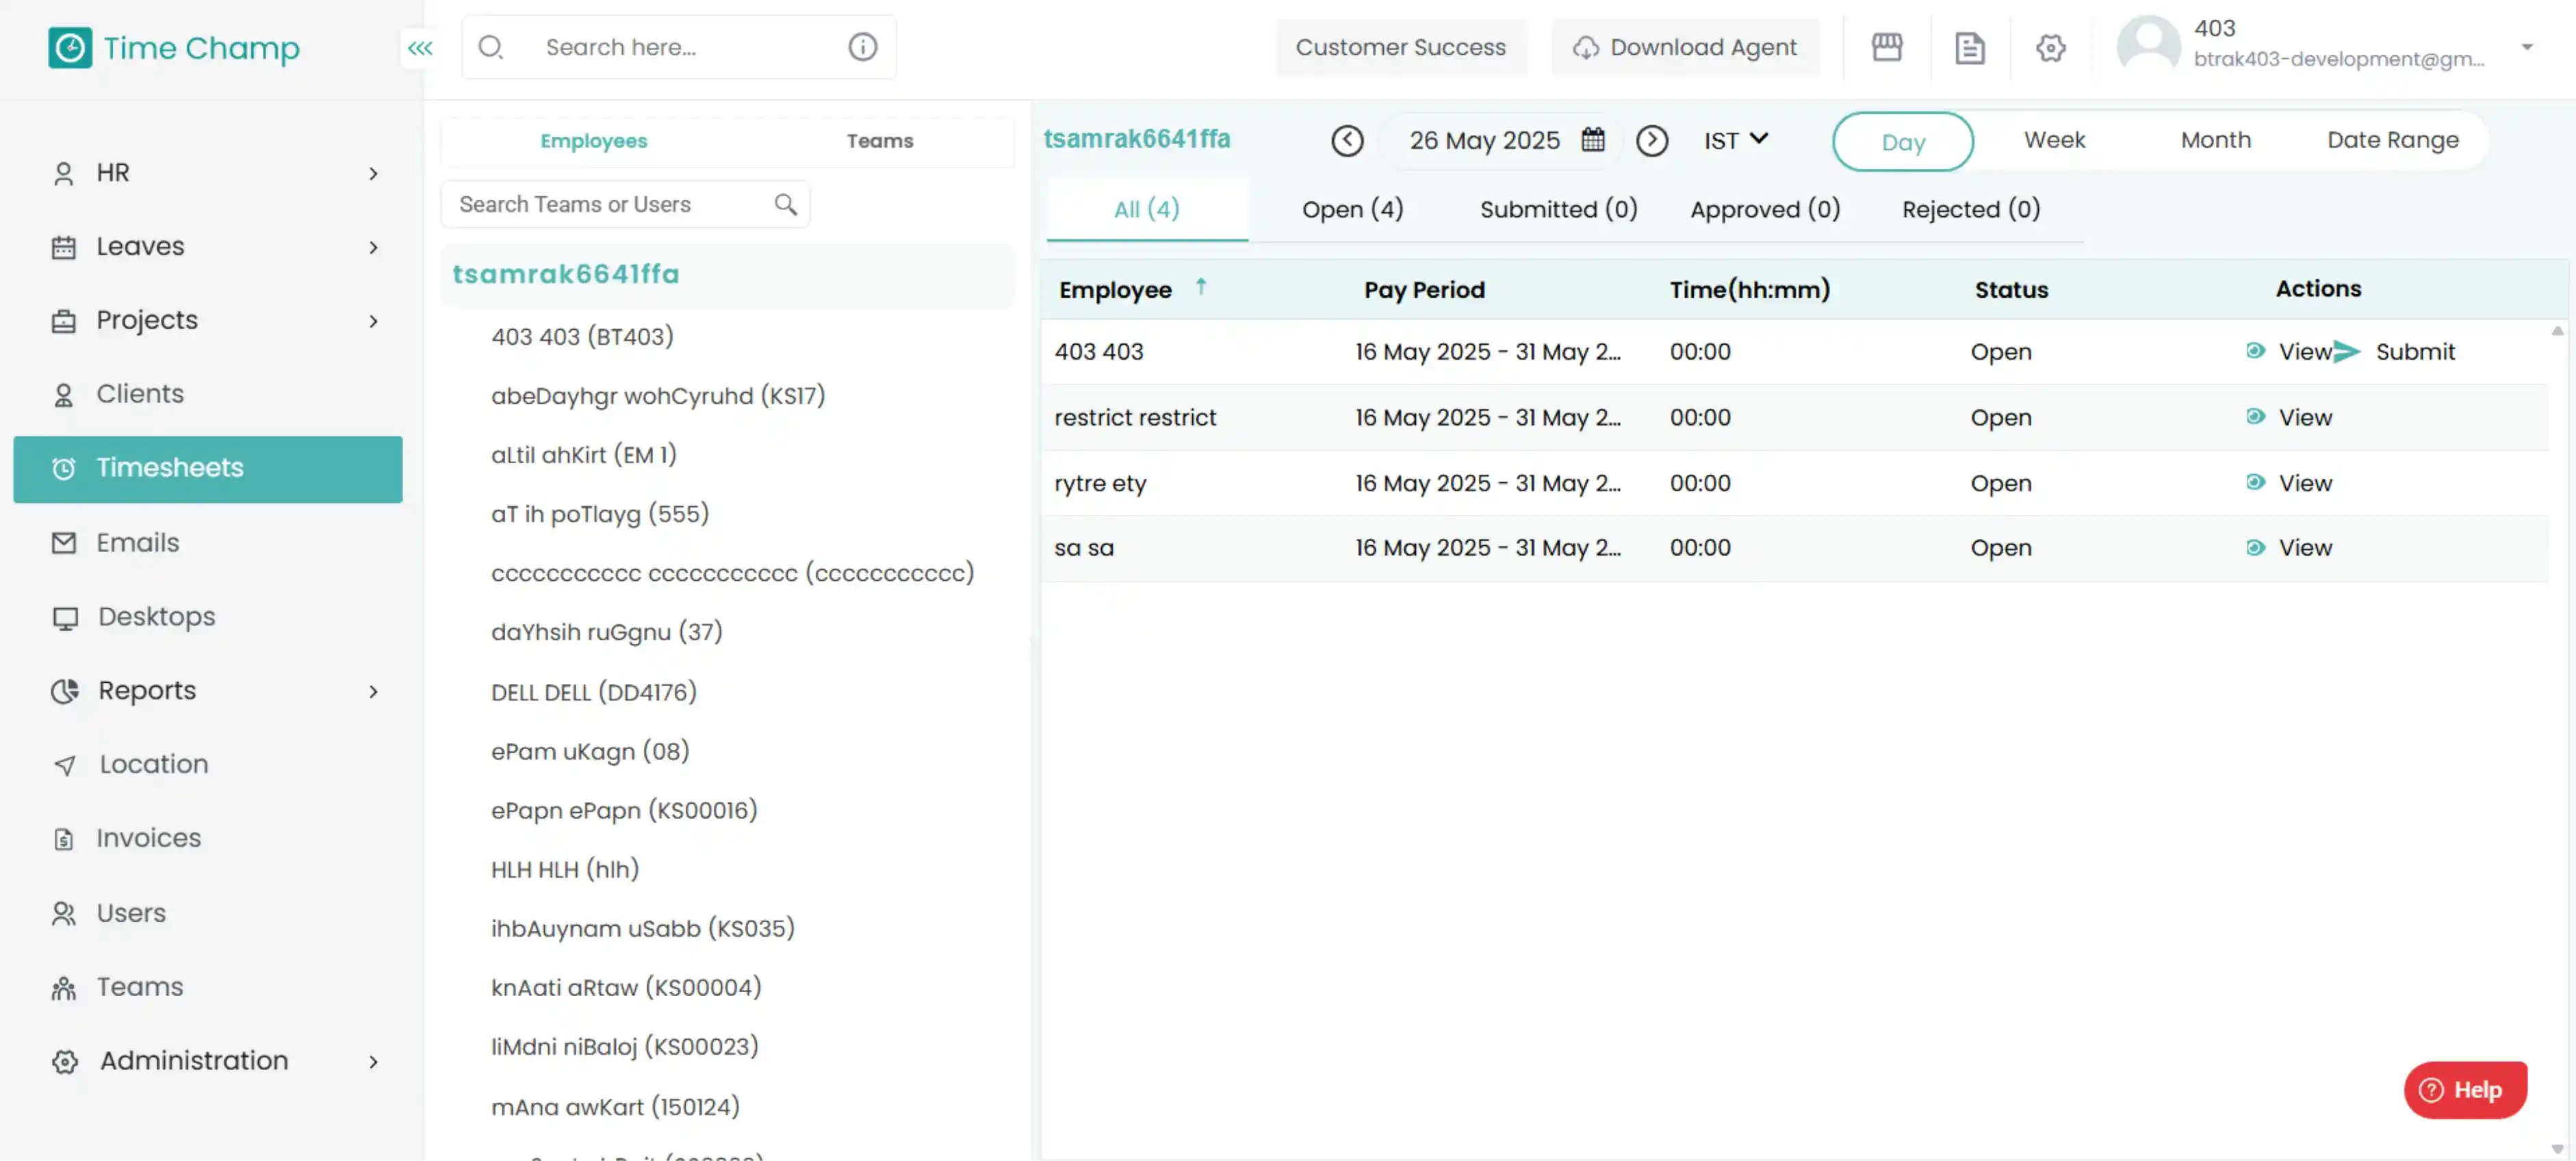View timesheet for rytre ety
Viewport: 2576px width, 1161px height.
tap(2289, 484)
